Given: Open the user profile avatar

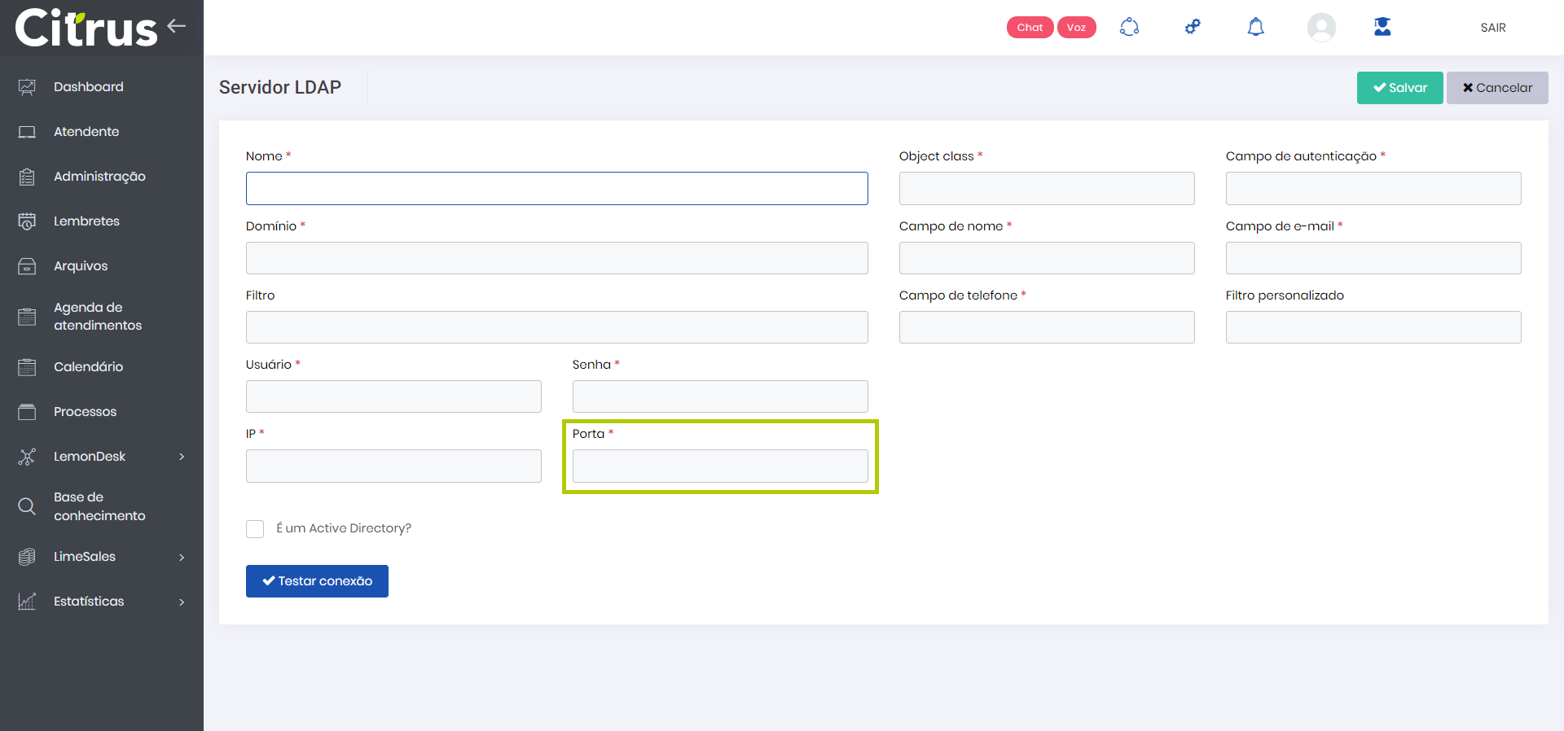Looking at the screenshot, I should click(1320, 27).
